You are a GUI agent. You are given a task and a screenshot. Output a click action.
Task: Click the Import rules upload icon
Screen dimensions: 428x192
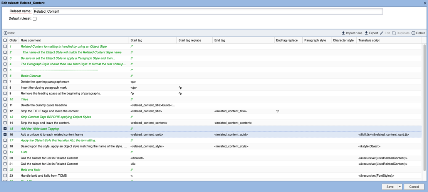pos(343,33)
